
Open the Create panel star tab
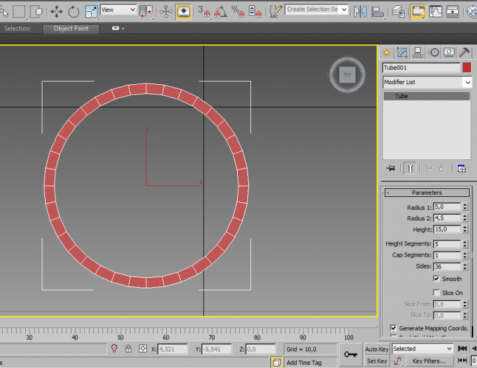click(386, 52)
